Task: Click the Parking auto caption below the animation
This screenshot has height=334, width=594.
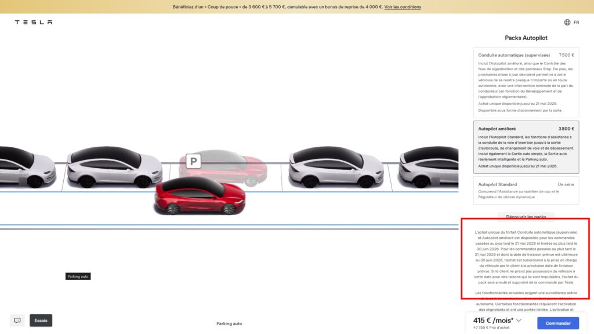Action: coord(229,324)
